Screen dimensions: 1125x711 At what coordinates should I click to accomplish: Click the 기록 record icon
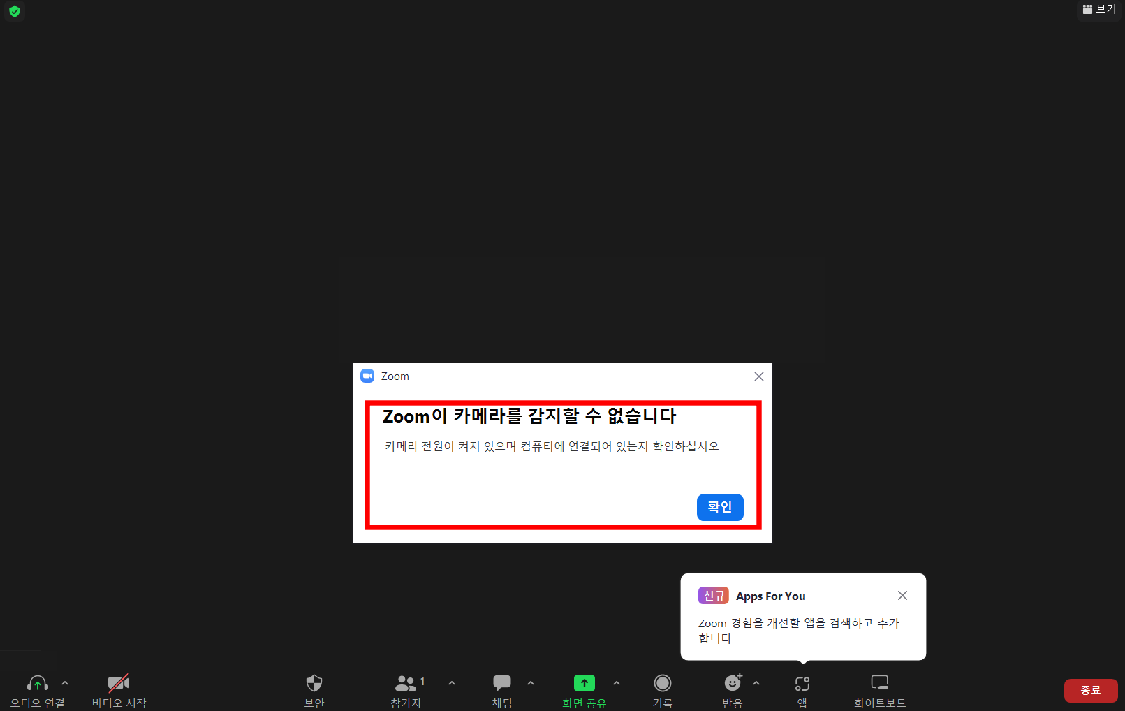coord(663,683)
